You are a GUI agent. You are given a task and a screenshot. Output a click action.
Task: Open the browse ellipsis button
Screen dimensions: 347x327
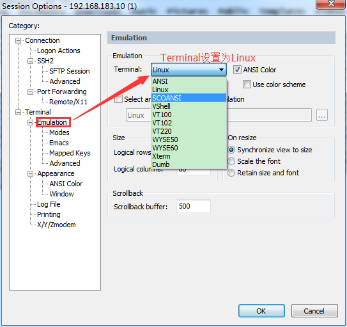pos(322,115)
